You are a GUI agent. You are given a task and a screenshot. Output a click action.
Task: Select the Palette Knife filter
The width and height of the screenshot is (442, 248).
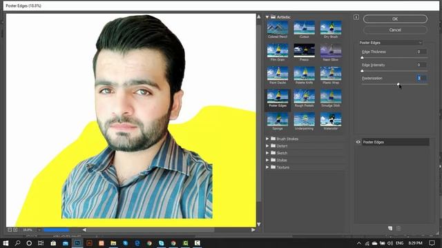304,74
